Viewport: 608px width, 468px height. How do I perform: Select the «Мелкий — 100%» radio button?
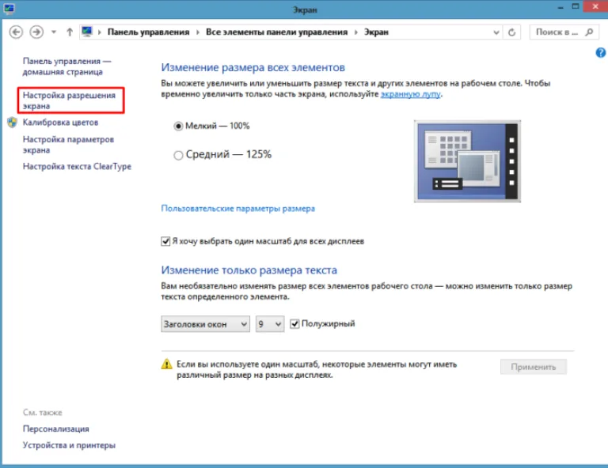178,126
